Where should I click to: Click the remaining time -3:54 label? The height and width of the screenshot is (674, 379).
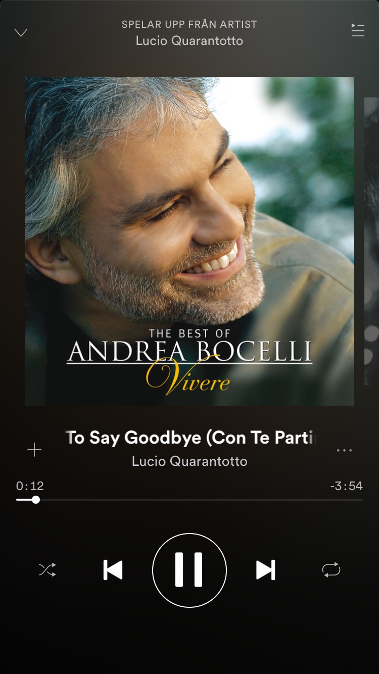click(347, 486)
